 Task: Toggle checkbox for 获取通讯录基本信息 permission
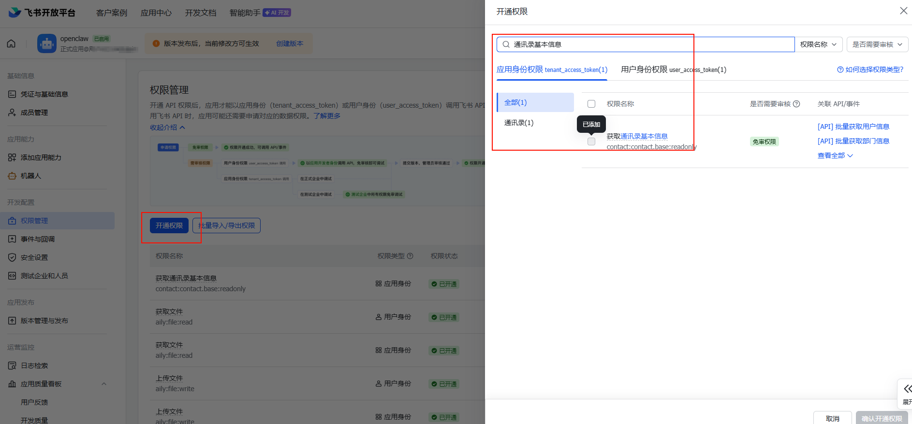pos(591,141)
